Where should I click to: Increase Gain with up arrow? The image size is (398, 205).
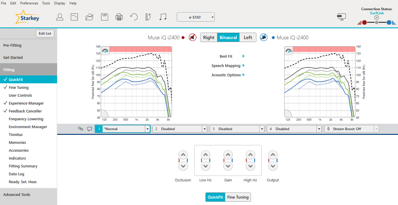[228, 155]
